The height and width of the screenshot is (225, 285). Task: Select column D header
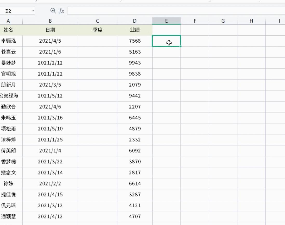[135, 21]
